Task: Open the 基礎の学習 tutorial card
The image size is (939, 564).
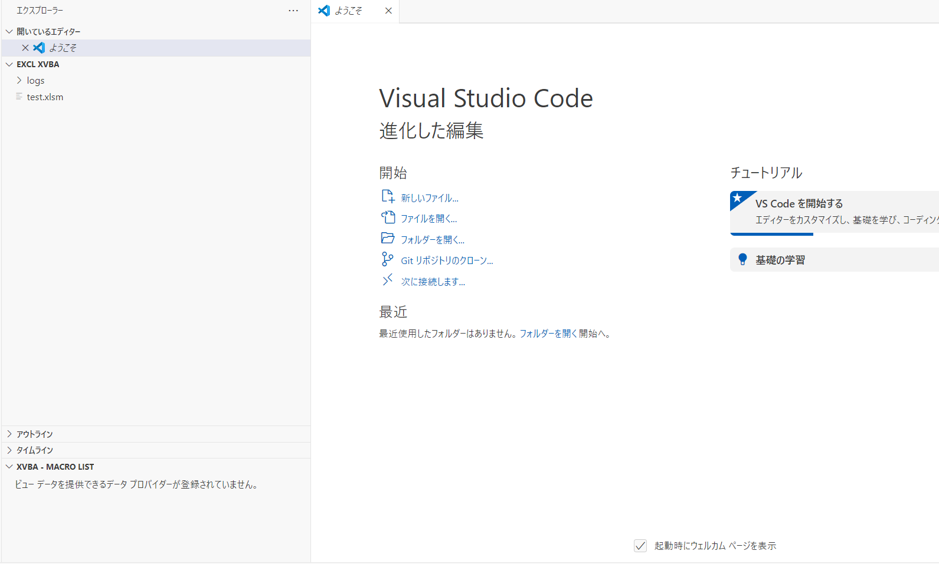Action: pyautogui.click(x=835, y=259)
